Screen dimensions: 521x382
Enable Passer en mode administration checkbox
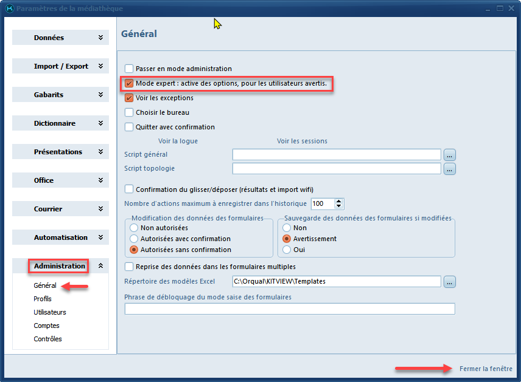(x=129, y=69)
